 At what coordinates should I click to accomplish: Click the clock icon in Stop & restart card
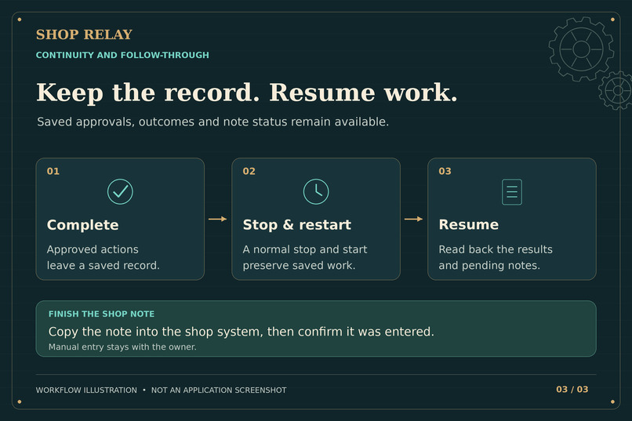pos(316,192)
